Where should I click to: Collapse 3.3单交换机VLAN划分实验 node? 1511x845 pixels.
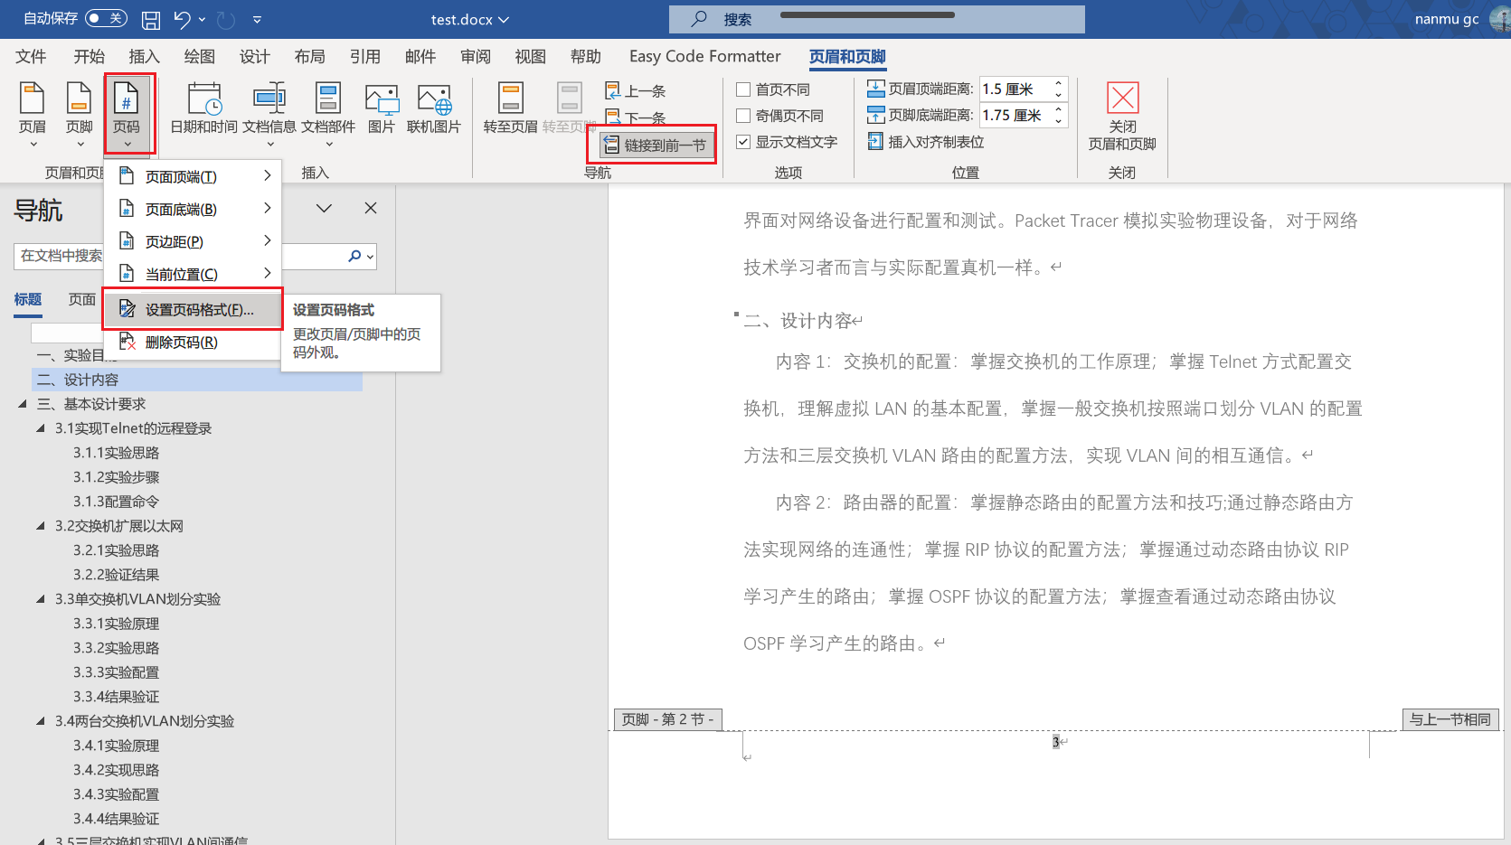click(41, 599)
